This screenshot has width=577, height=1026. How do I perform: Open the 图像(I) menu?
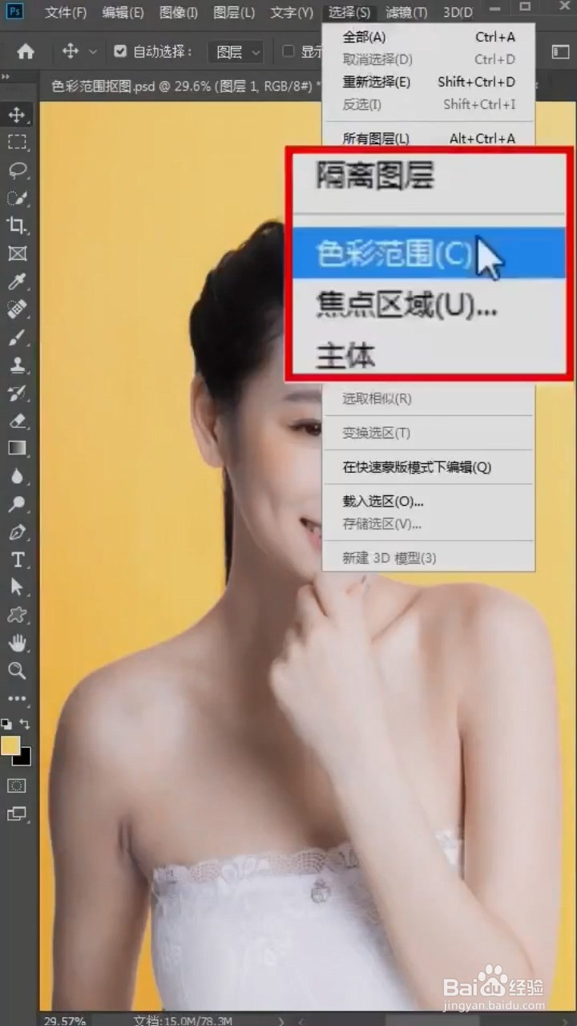[179, 12]
